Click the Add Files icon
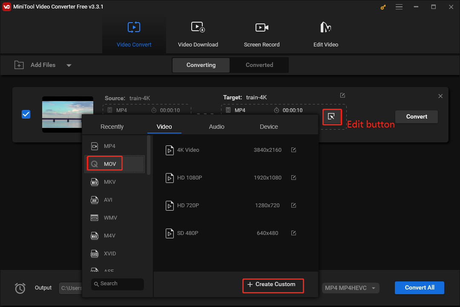460x307 pixels. pyautogui.click(x=19, y=65)
